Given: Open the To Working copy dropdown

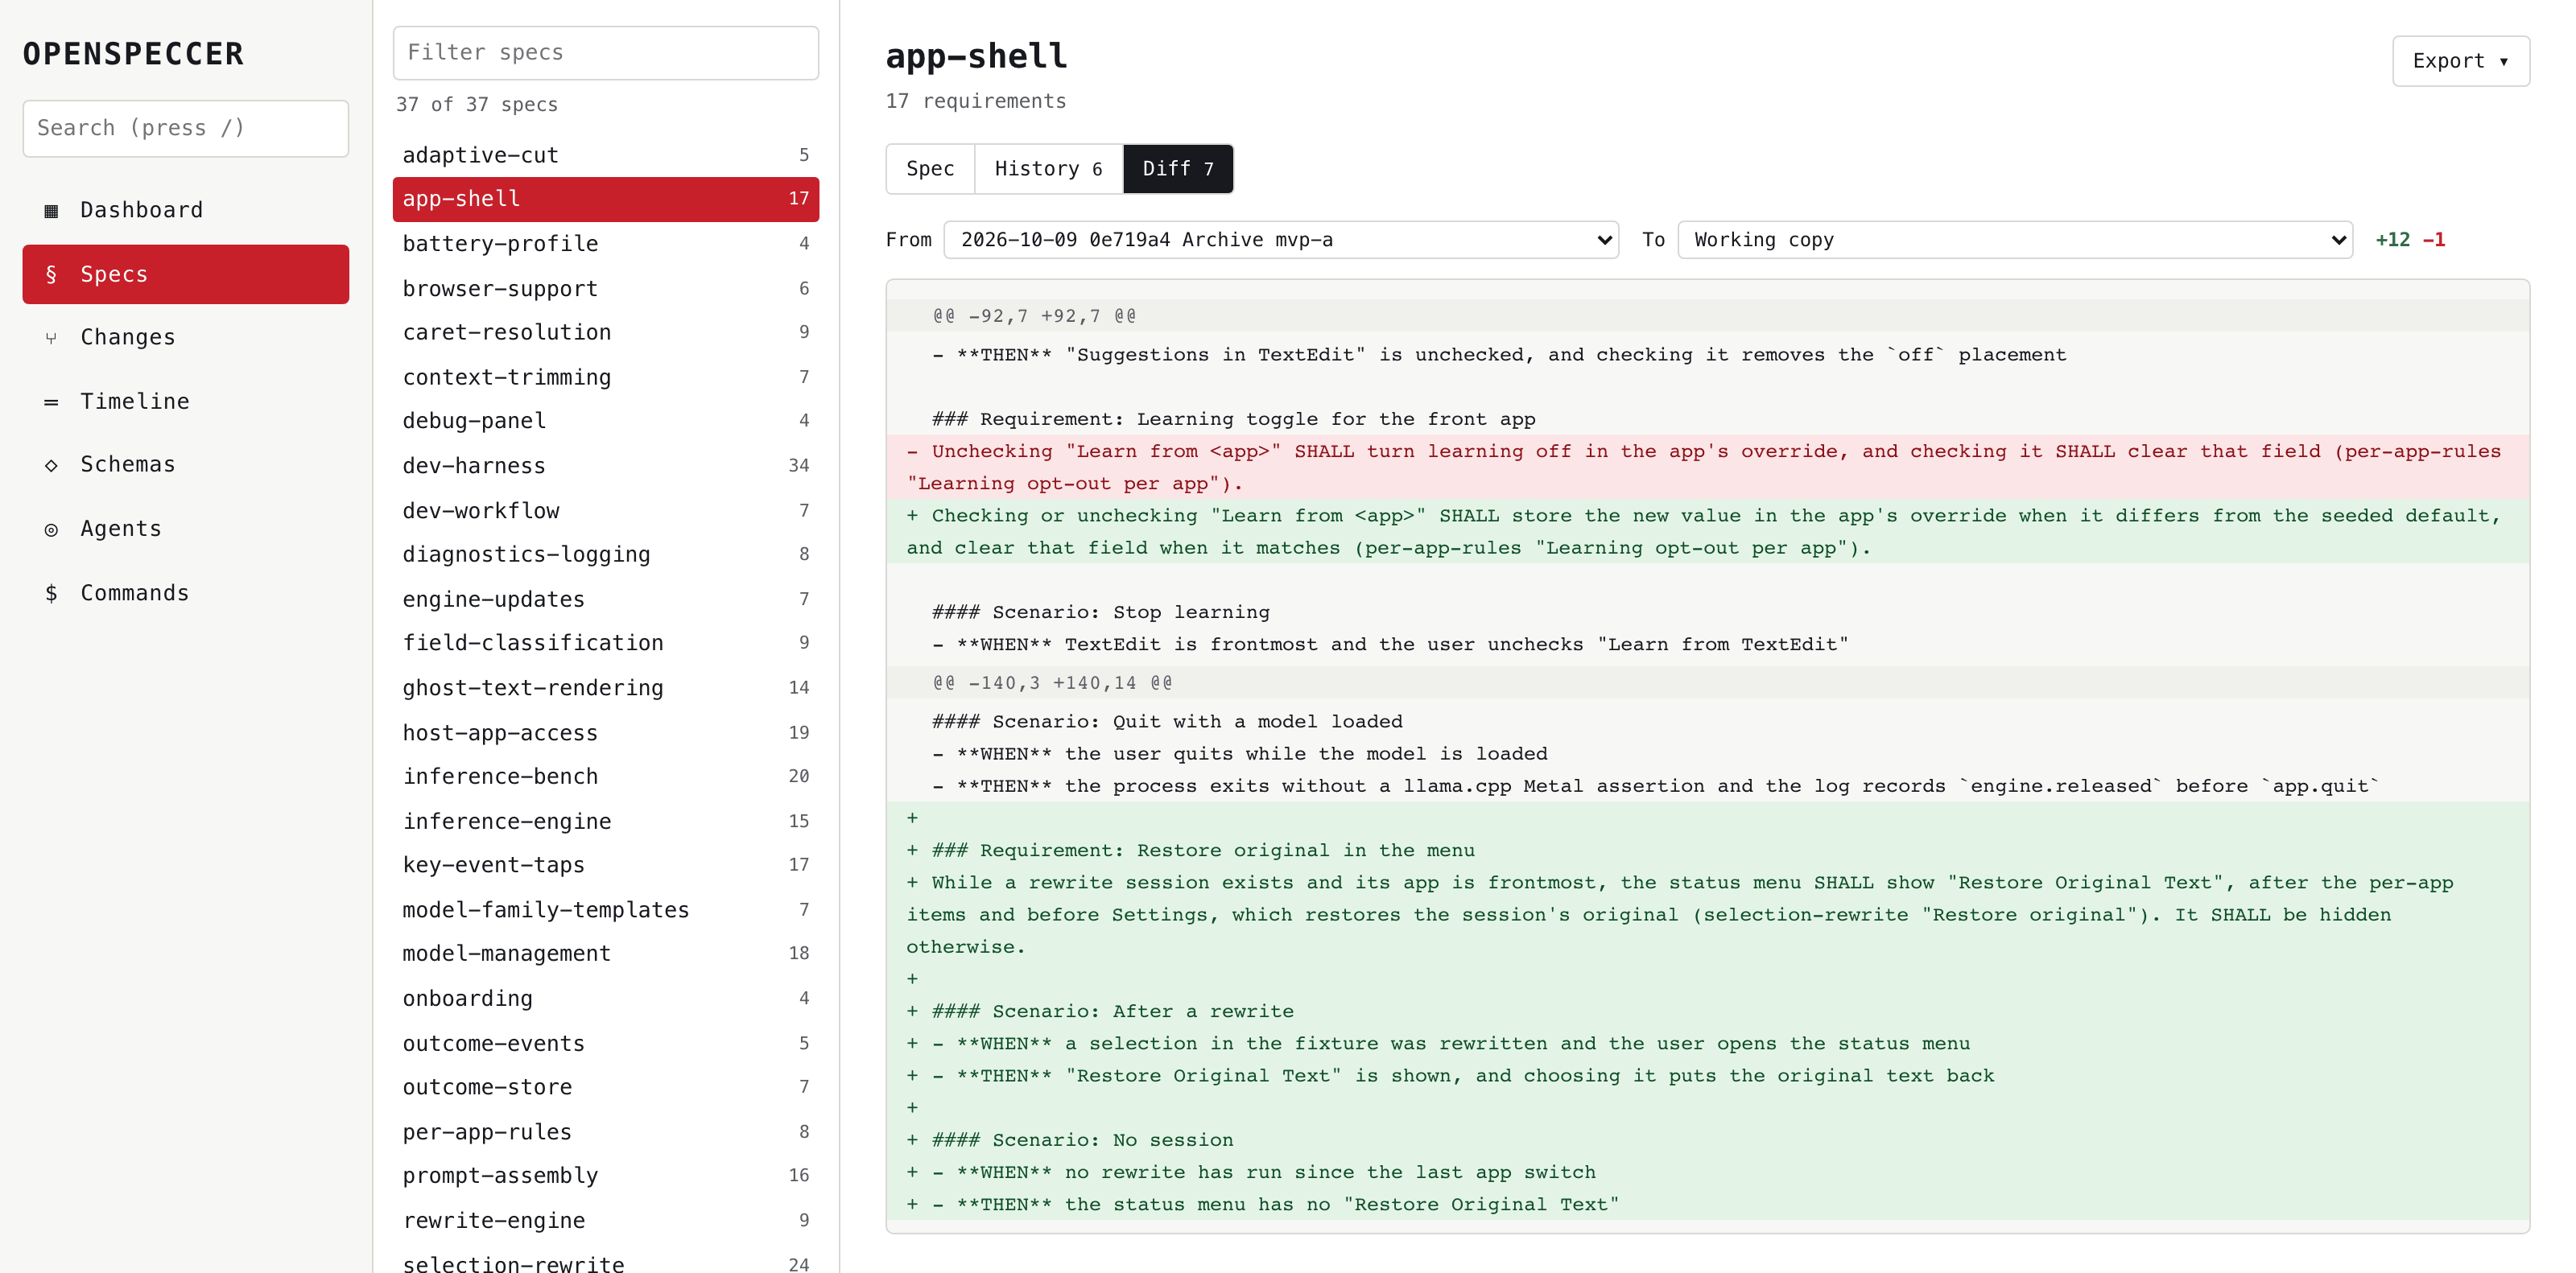Looking at the screenshot, I should 2015,240.
